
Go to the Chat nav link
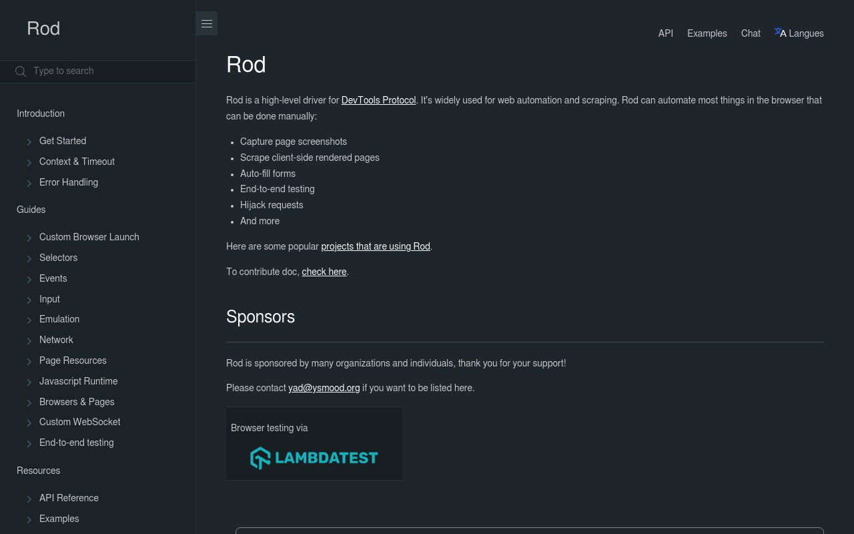coord(751,33)
